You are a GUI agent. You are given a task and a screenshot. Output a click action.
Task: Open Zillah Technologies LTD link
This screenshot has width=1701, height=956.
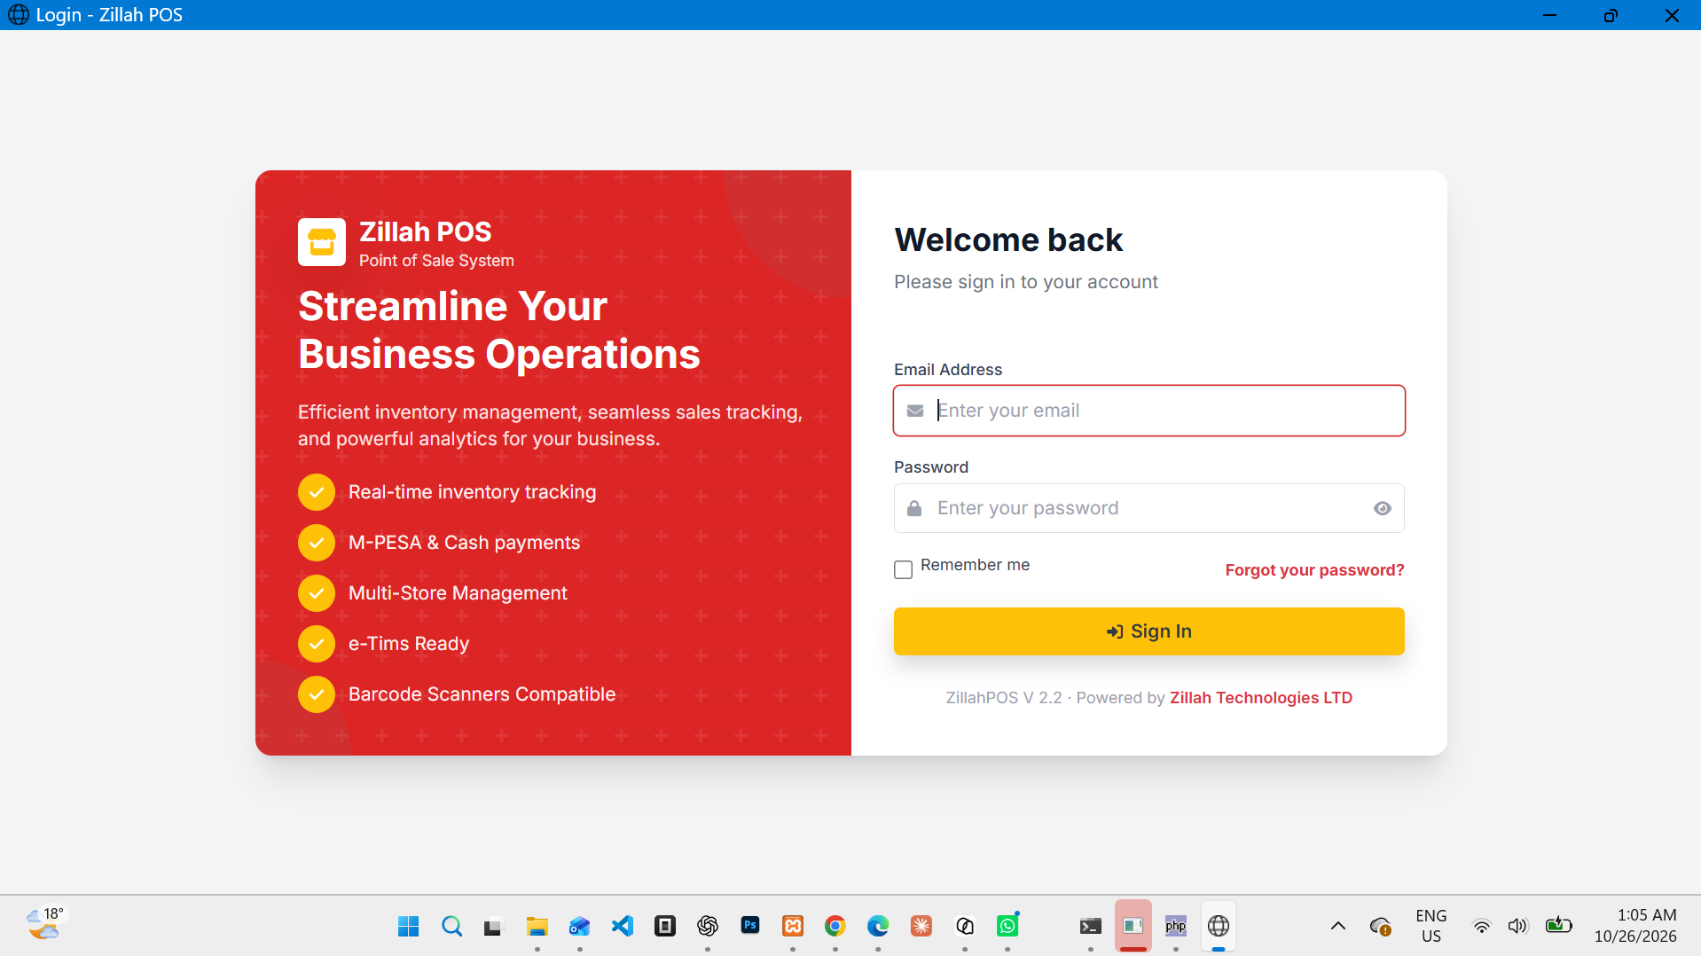(x=1260, y=698)
